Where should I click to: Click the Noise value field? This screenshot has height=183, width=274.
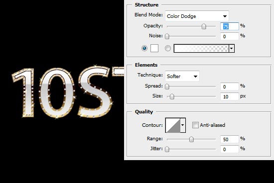pyautogui.click(x=230, y=36)
